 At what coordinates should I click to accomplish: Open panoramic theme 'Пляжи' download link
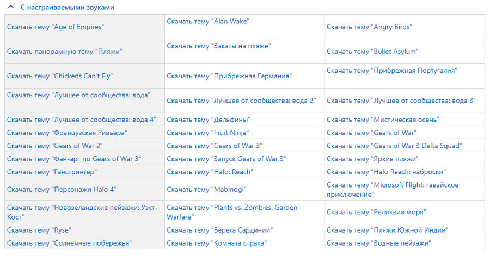65,52
